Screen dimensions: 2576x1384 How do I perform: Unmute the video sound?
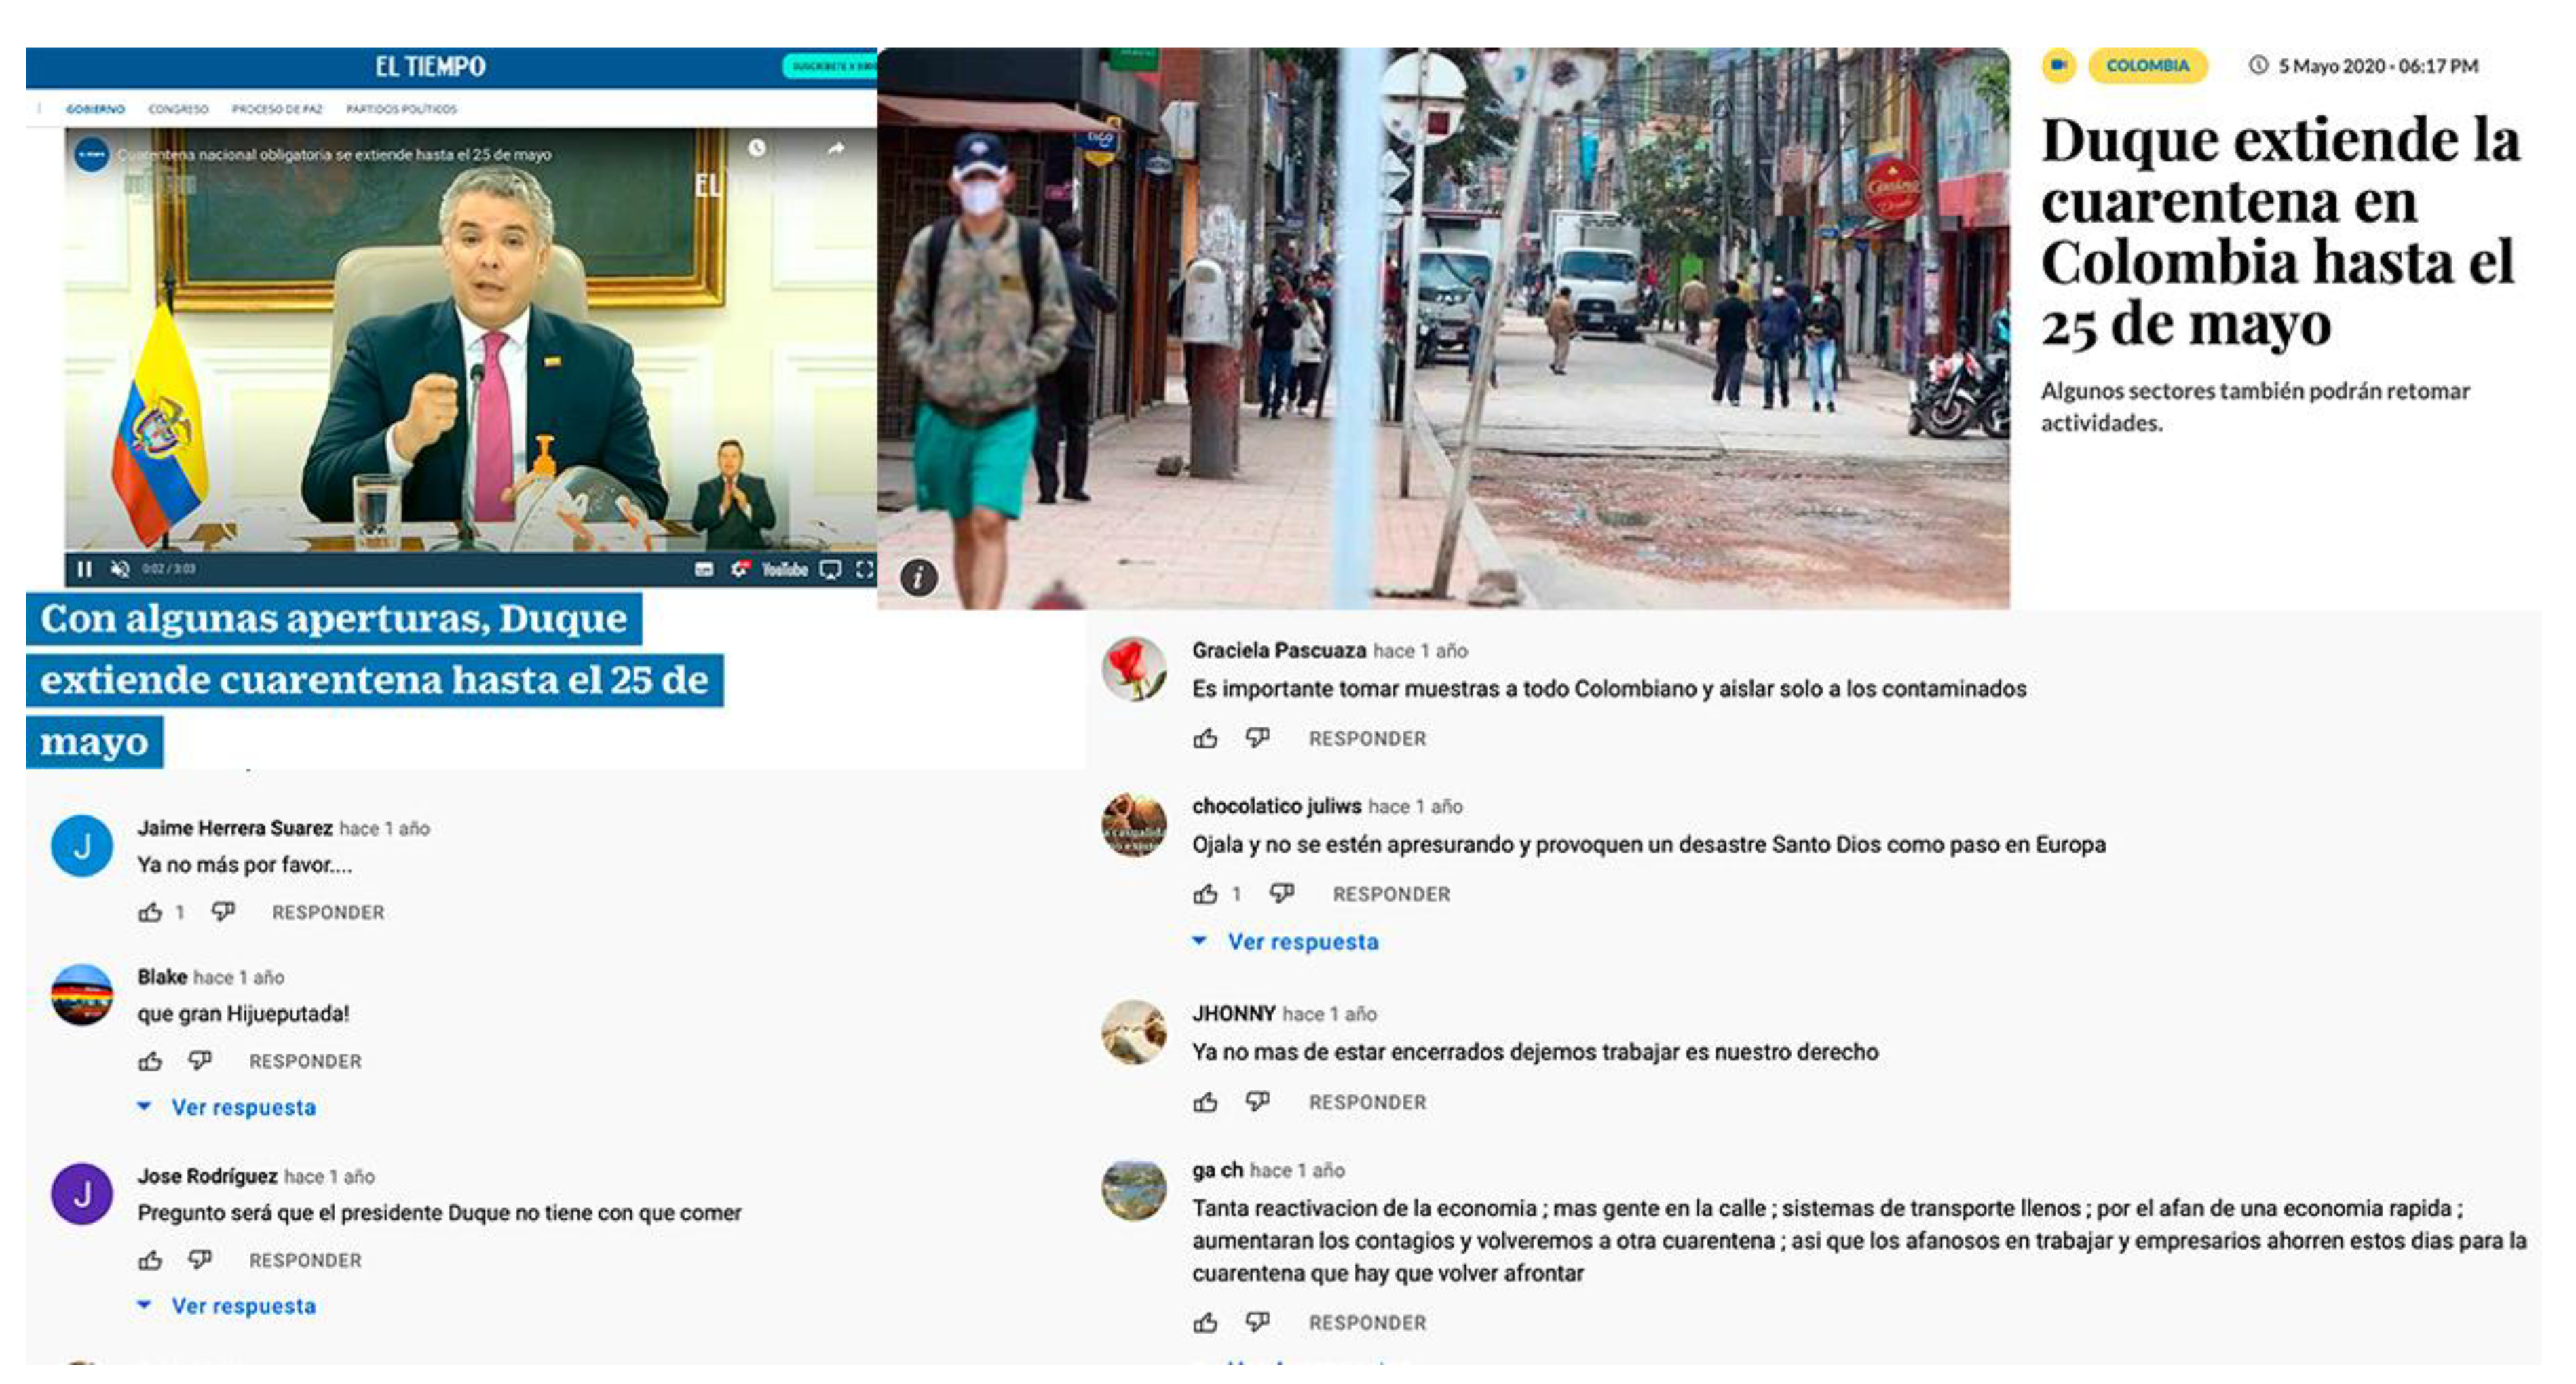point(120,569)
